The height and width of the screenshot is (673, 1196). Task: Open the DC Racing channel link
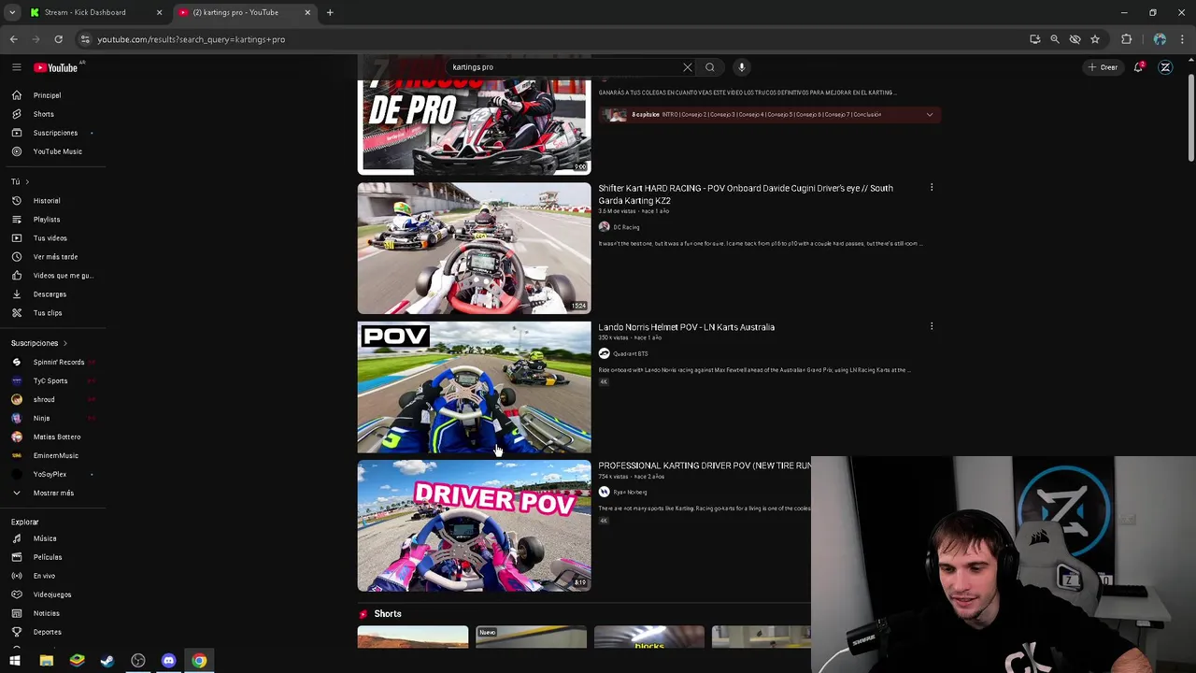click(x=626, y=227)
